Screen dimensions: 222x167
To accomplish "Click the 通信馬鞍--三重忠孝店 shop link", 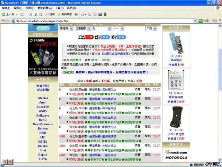I will 103,155.
